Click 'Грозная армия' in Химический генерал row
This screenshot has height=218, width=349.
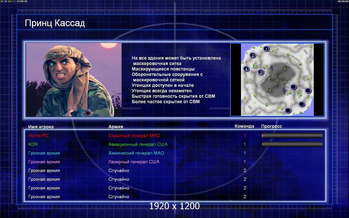[x=44, y=153]
